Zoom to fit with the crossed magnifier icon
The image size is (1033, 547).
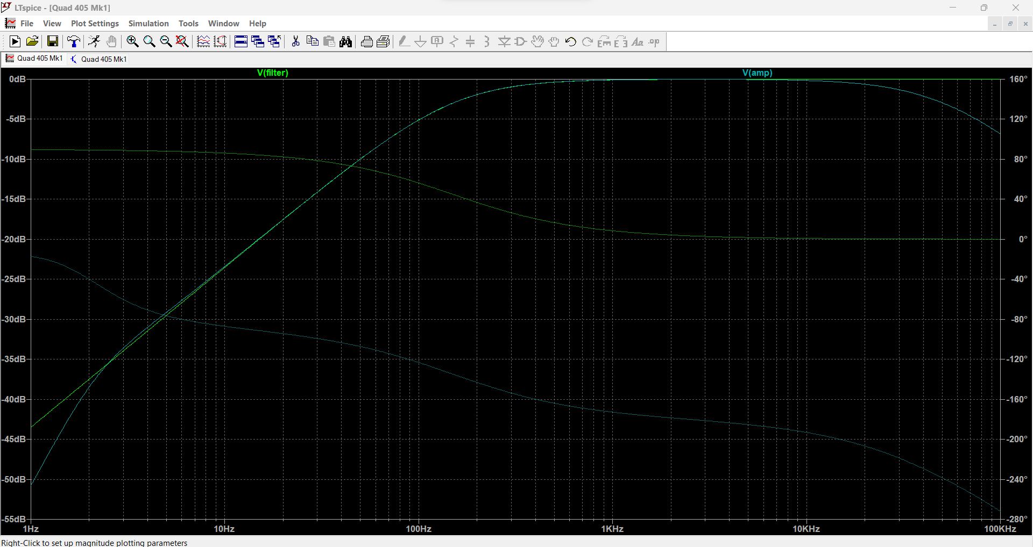[x=182, y=41]
